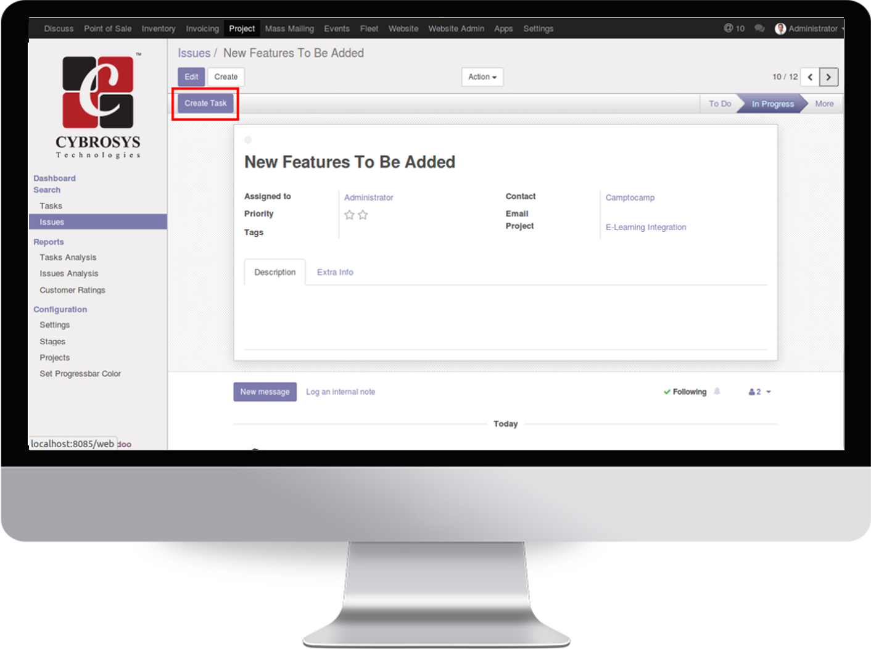Click the 10 / 12 pager counter
The image size is (871, 649).
(x=785, y=77)
